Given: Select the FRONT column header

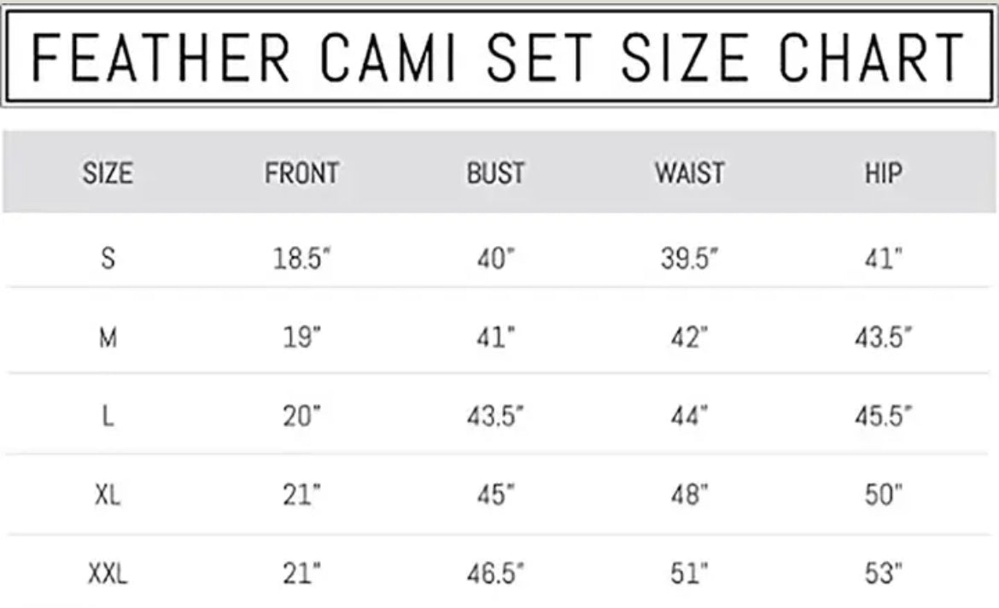Looking at the screenshot, I should pos(301,173).
